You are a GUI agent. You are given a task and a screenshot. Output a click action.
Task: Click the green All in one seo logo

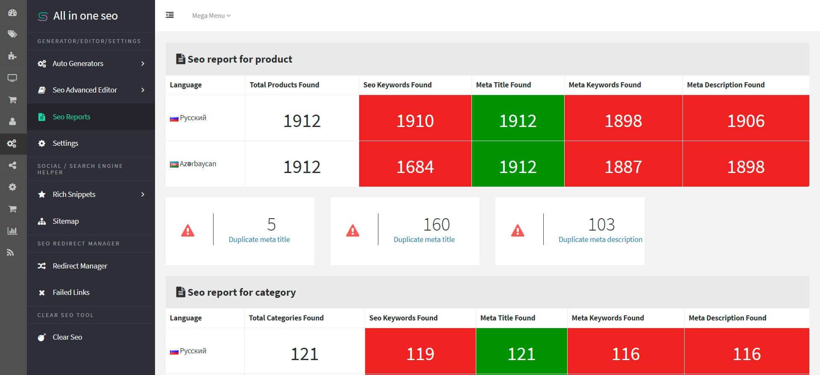tap(43, 17)
